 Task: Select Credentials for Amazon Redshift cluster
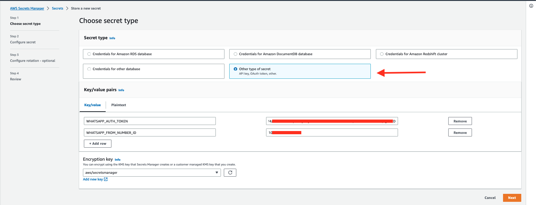[x=446, y=54]
